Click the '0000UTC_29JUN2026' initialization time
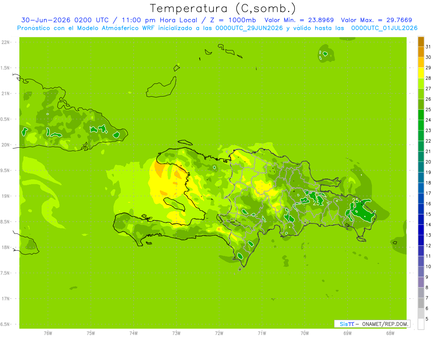 (249, 28)
